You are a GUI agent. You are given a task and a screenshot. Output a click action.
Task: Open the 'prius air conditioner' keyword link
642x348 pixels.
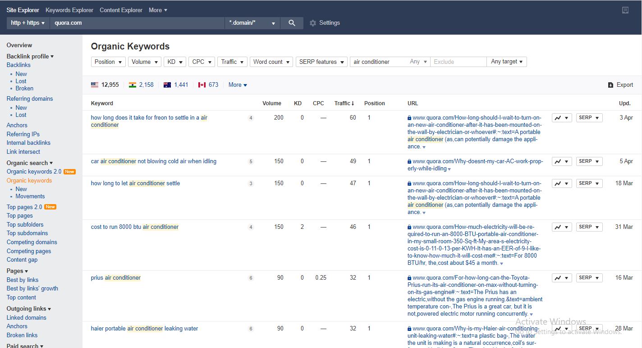pos(116,277)
